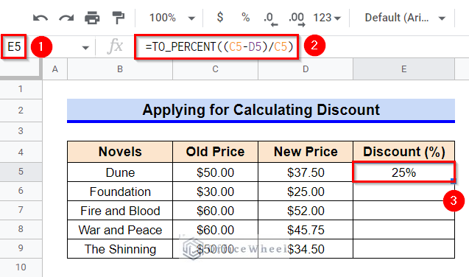Click the Undo arrow icon

tap(40, 18)
